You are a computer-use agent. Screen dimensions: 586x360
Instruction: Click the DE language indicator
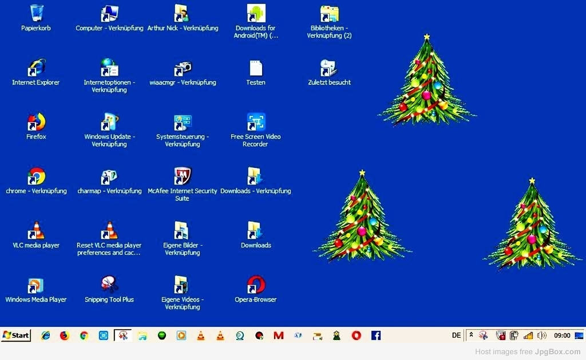pos(456,335)
